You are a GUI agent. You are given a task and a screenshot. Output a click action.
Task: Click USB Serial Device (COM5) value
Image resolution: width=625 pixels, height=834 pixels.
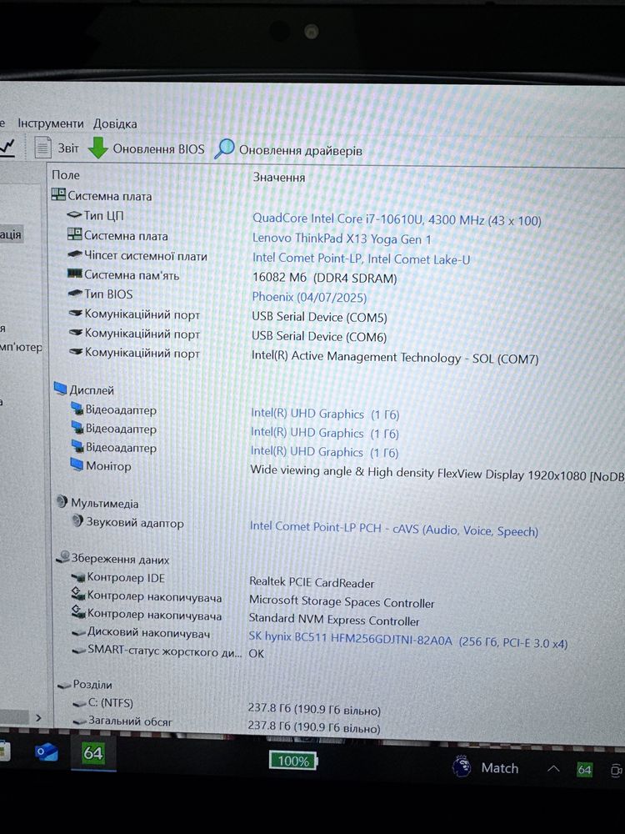319,317
